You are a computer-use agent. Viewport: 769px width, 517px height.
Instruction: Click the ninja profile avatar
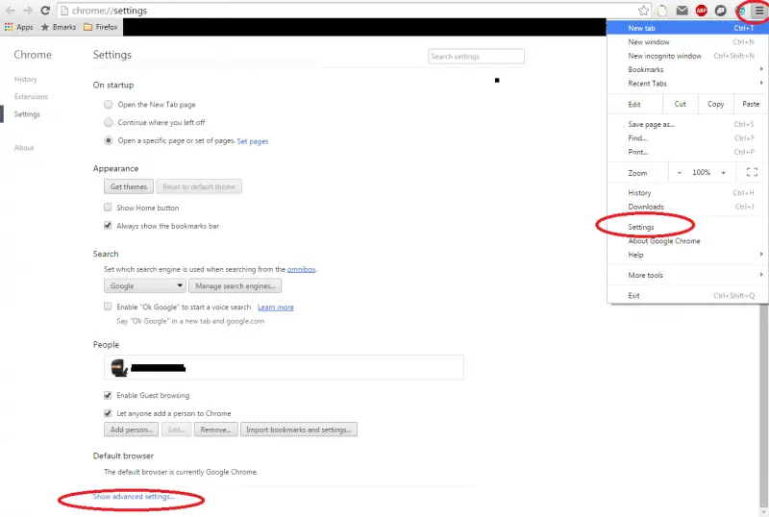pos(118,367)
